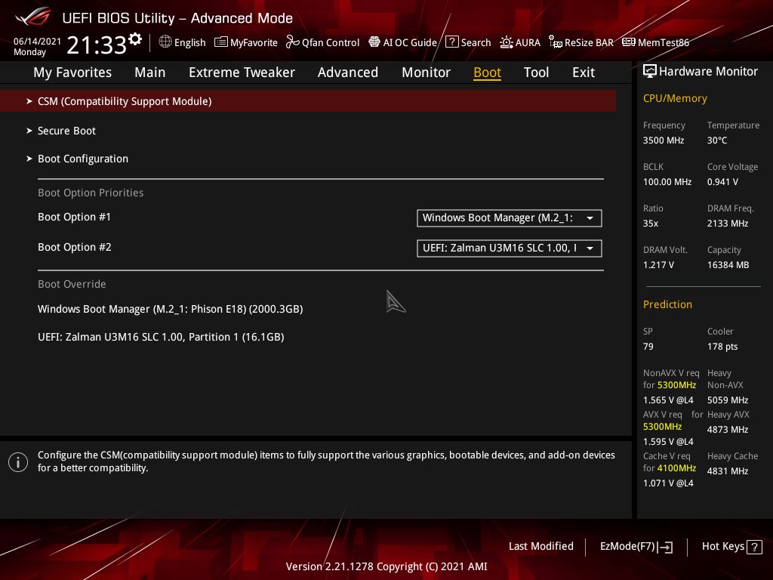This screenshot has width=773, height=580.
Task: Click 1.217 V DRAM voltage value
Action: pos(658,265)
